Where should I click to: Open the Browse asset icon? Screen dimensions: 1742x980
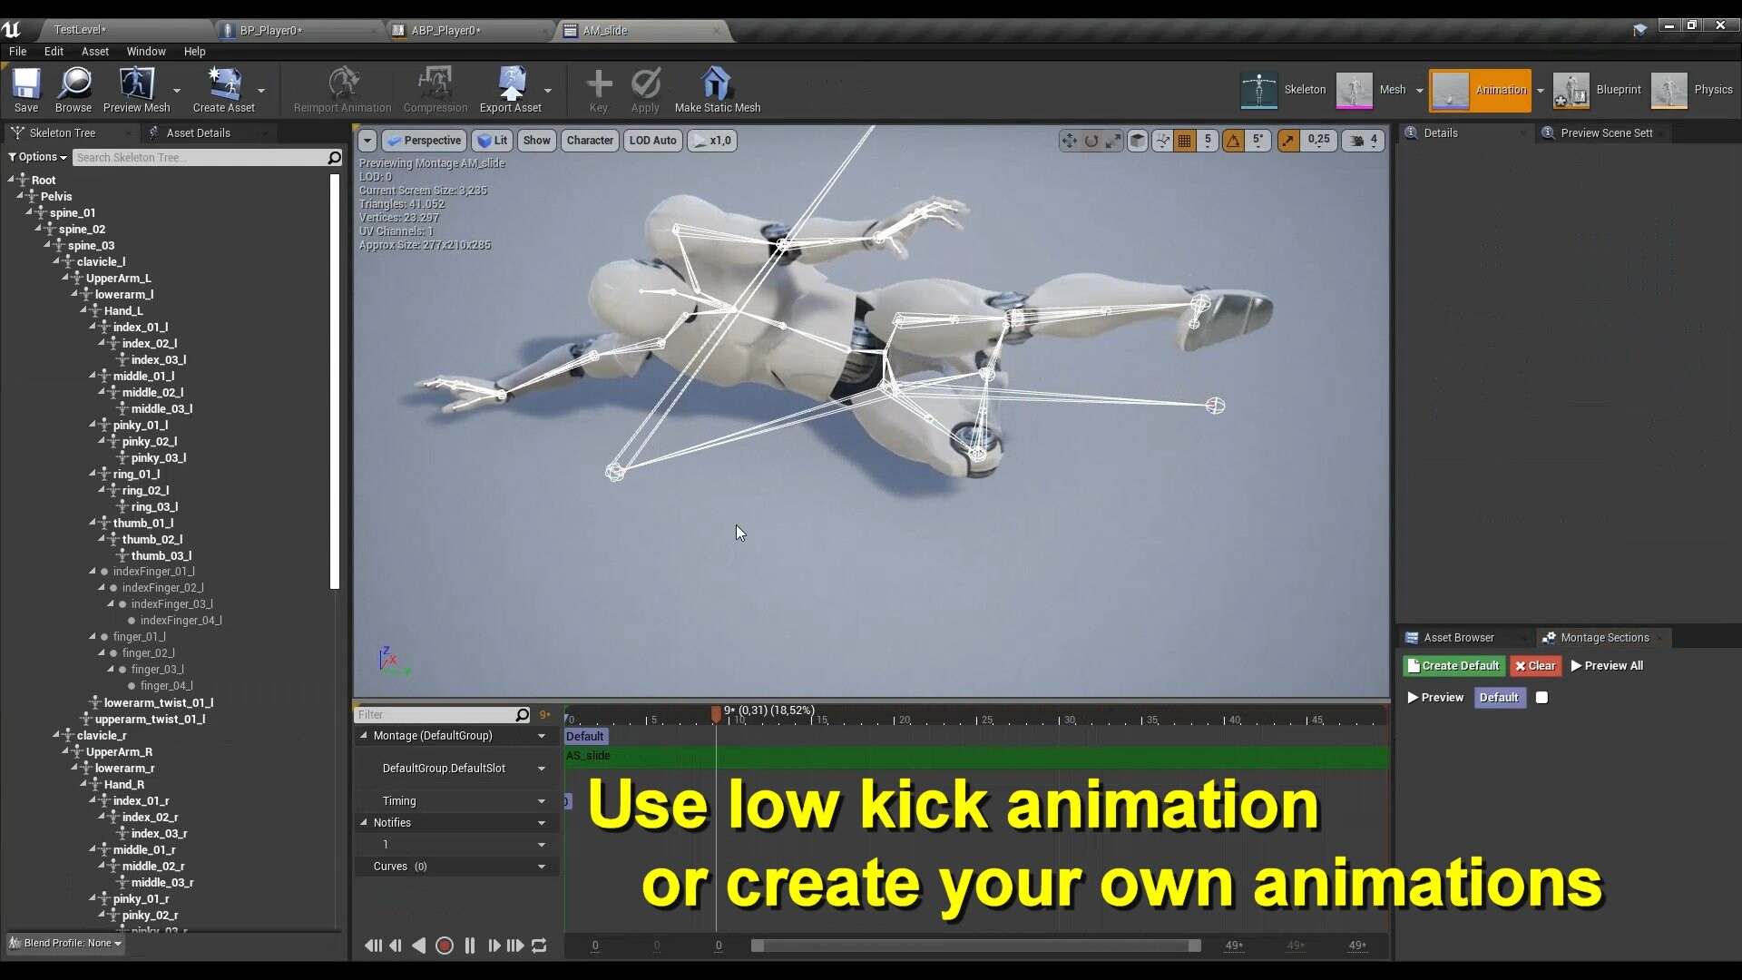[x=73, y=90]
